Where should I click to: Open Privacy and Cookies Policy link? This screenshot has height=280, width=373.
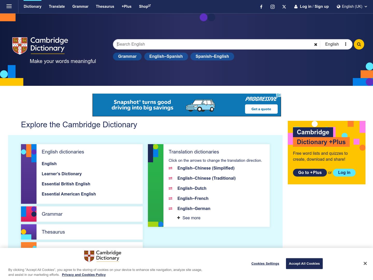(x=84, y=275)
